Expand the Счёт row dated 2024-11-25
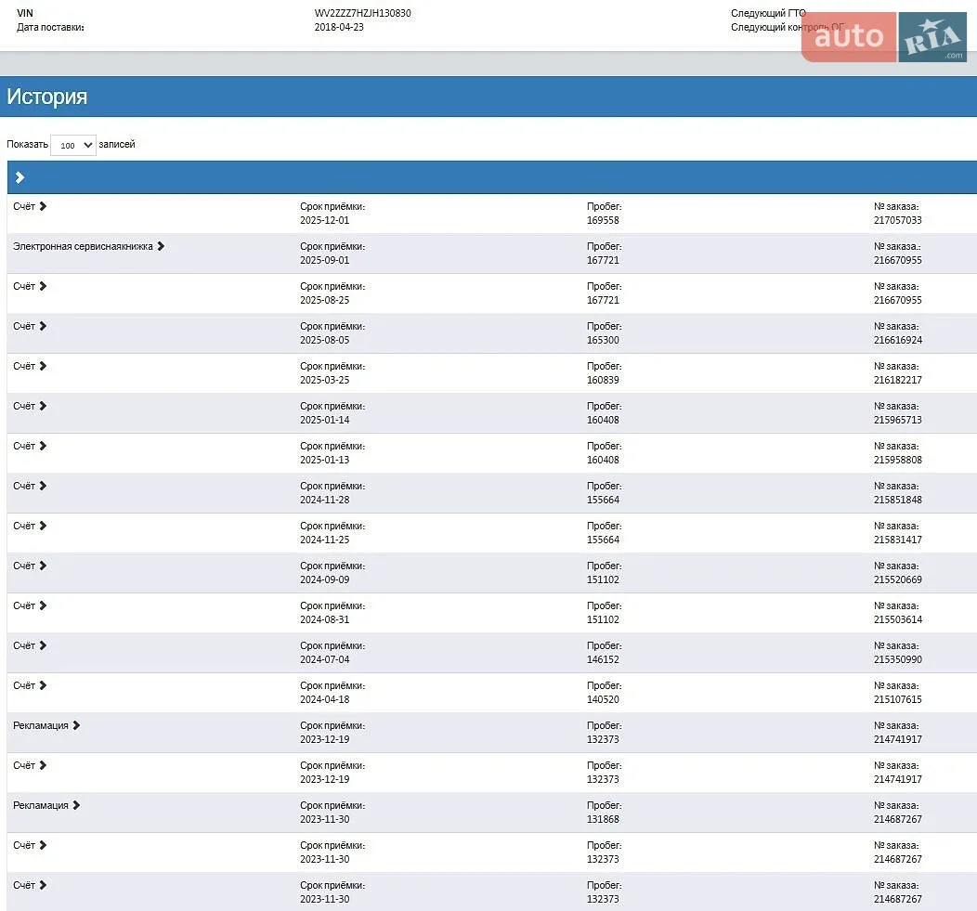This screenshot has width=977, height=911. click(30, 526)
